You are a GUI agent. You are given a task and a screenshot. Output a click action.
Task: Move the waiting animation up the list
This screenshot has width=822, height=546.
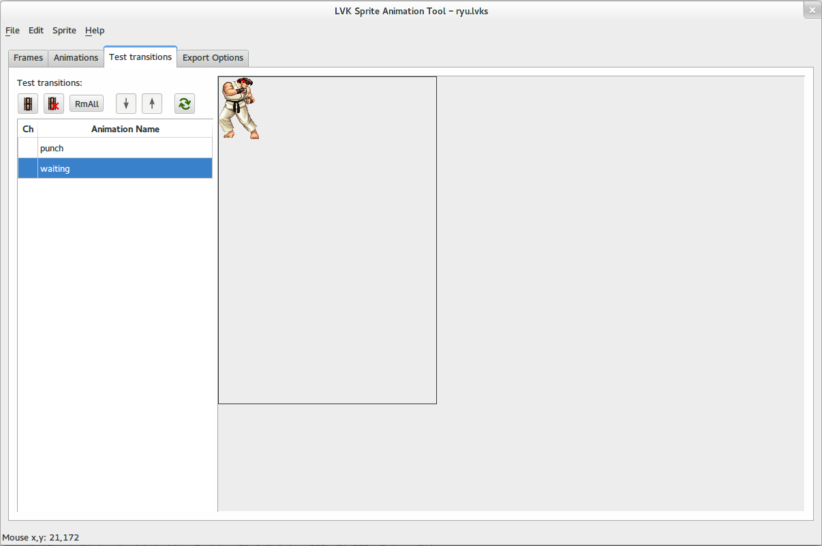151,104
